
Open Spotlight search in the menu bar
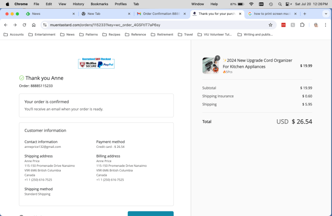click(x=280, y=4)
